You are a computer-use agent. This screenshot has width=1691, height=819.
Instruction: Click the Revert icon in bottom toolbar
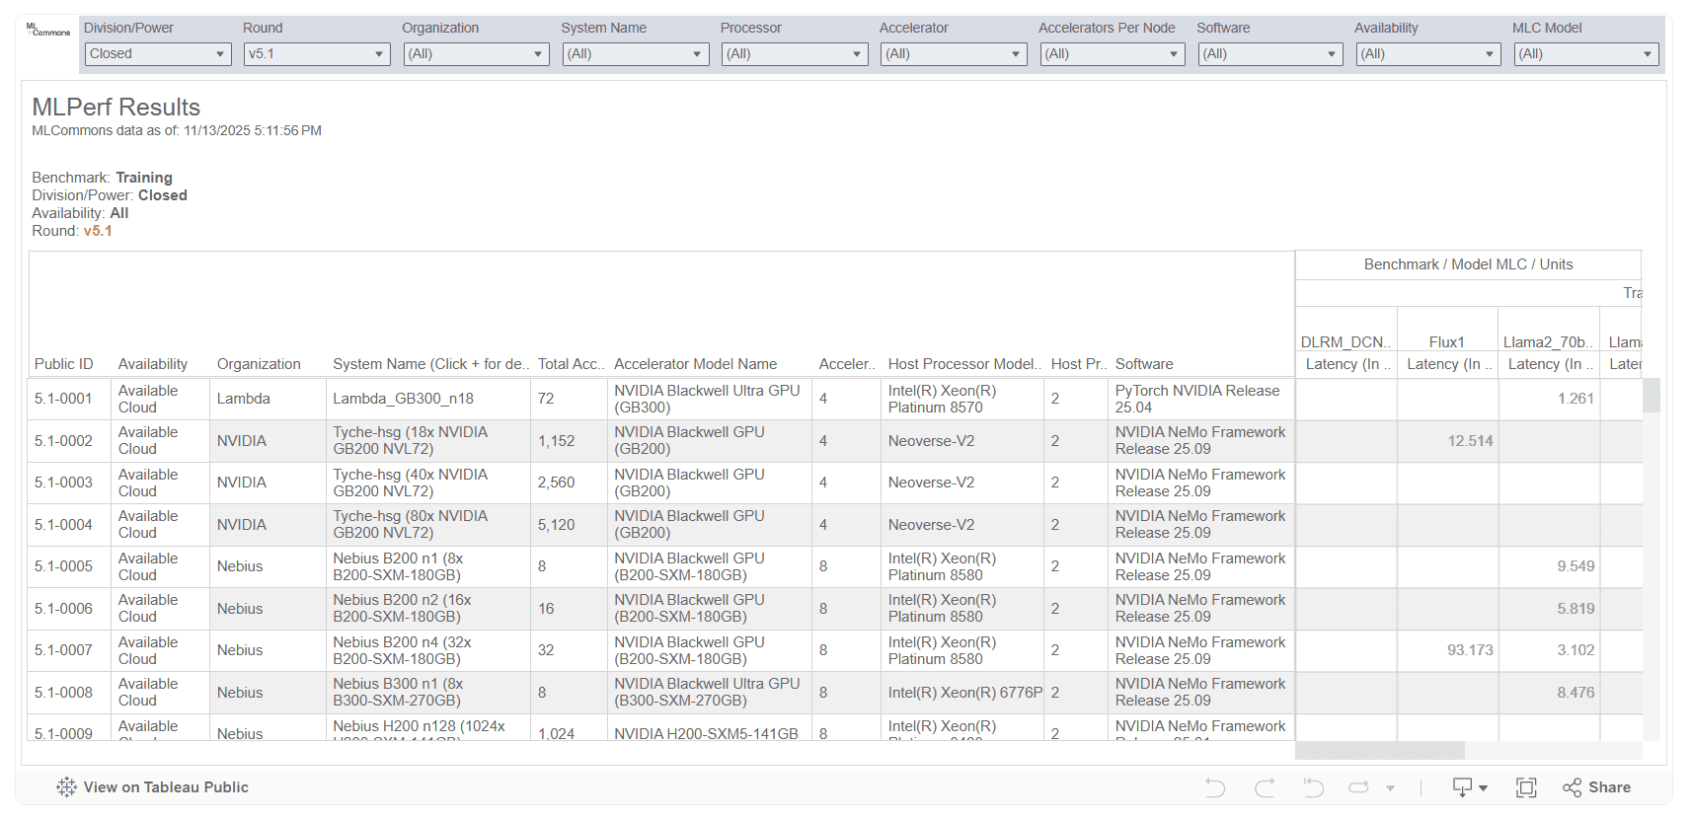1313,787
